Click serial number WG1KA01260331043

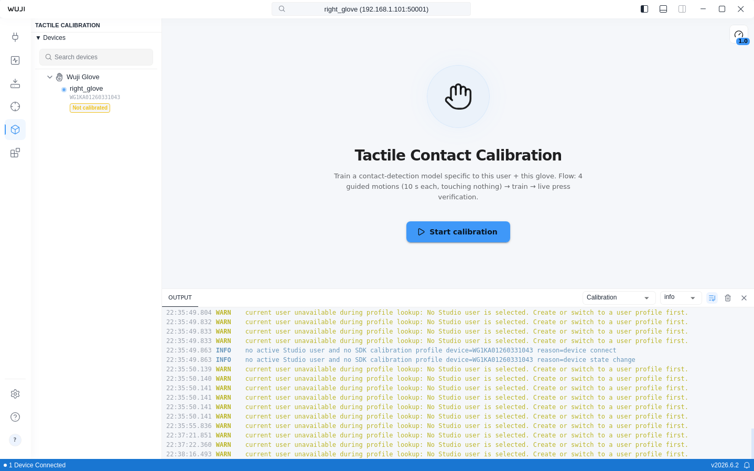(x=95, y=98)
